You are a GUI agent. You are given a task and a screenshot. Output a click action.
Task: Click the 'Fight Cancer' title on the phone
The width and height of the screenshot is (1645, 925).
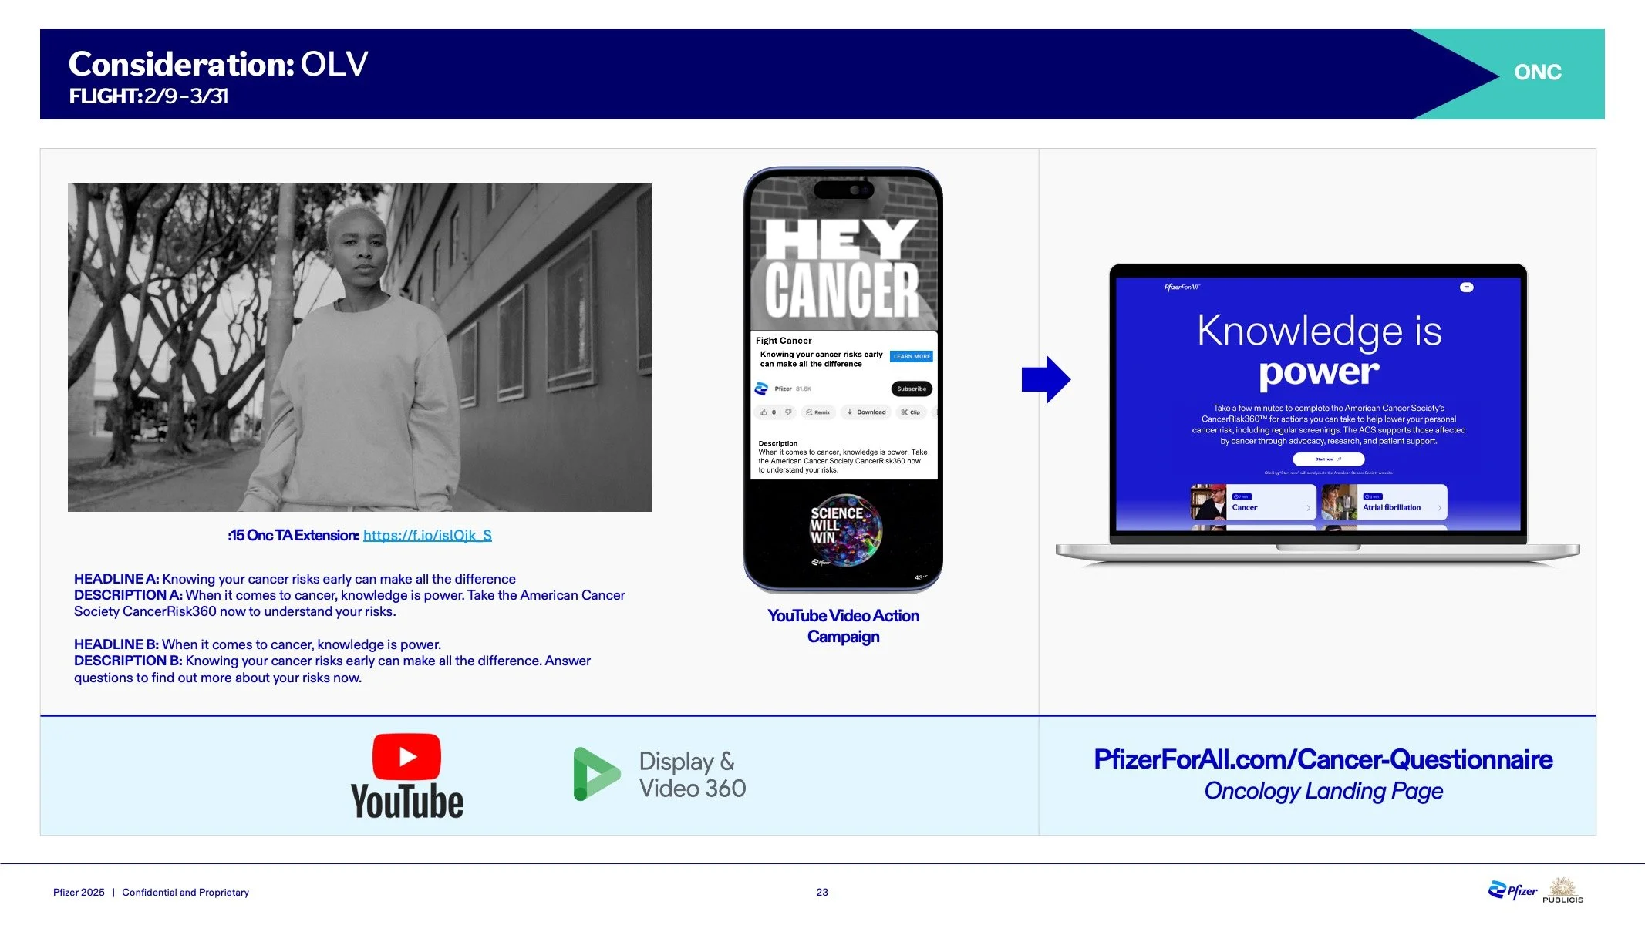pos(784,341)
